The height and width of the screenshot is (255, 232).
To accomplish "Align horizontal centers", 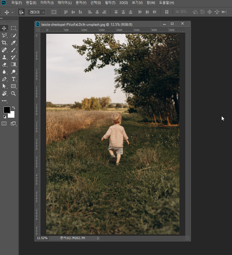I will [x=97, y=12].
